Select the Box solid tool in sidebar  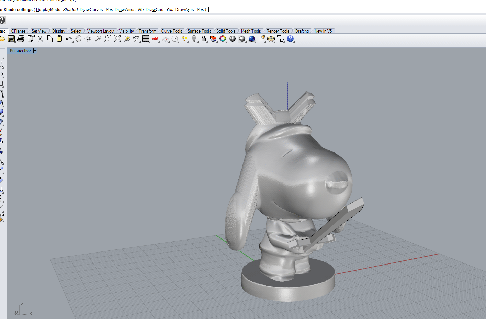click(1, 103)
